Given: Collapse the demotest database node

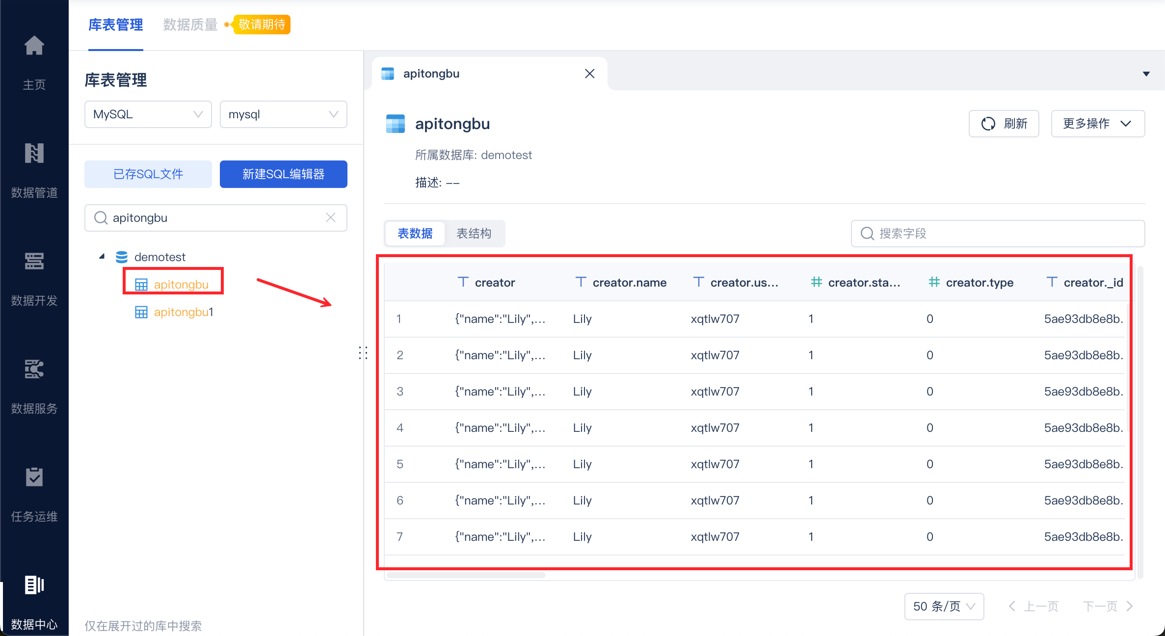Looking at the screenshot, I should coord(102,257).
